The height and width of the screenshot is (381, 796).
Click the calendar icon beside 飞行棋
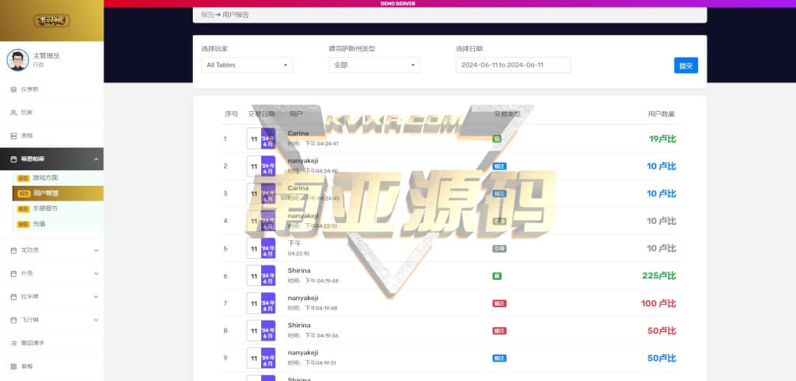[14, 320]
